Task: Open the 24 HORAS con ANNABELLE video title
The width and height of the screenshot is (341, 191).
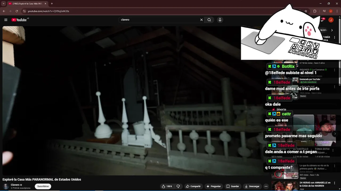Action: (x=315, y=184)
